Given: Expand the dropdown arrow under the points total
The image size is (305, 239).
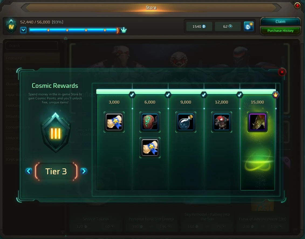Looking at the screenshot, I should click(x=23, y=30).
